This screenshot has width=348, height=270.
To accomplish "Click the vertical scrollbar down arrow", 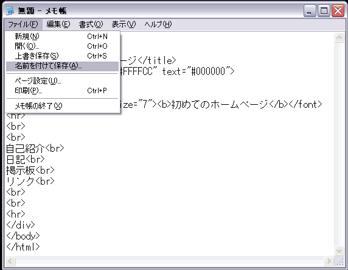I will click(x=339, y=251).
